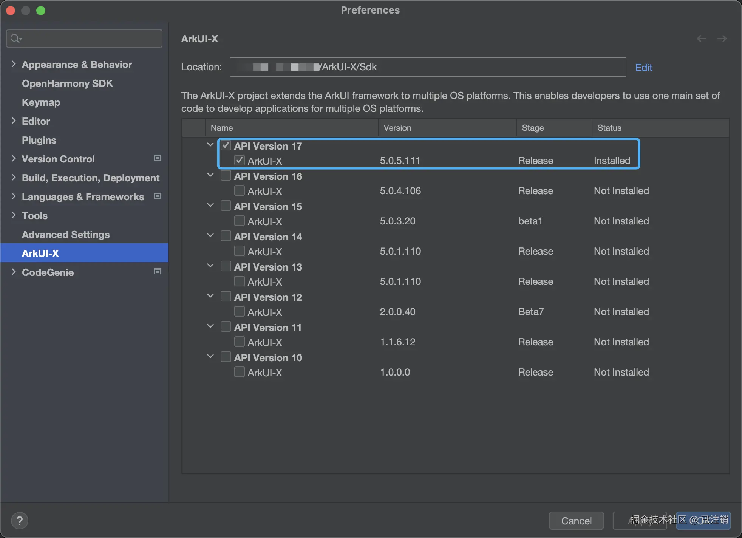
Task: Click inside the SDK Location field
Action: (427, 67)
